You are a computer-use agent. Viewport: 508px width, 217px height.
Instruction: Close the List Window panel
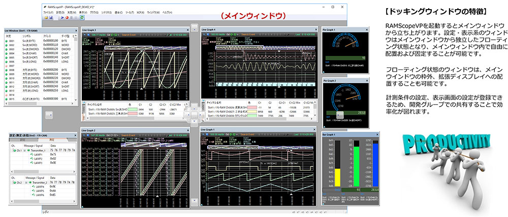[76, 30]
